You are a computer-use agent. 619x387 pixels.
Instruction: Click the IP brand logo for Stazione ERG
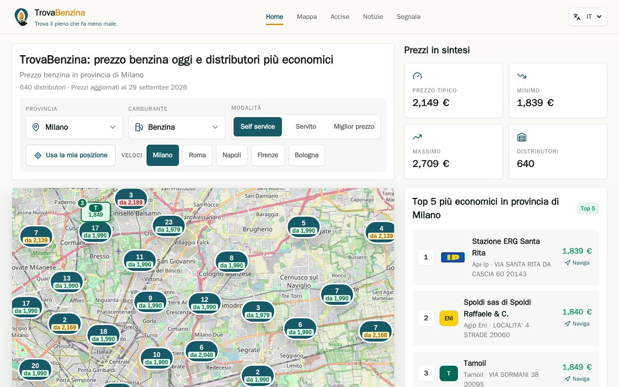(453, 257)
